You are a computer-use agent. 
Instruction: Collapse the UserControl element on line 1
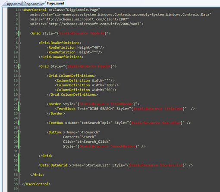pos(19,10)
